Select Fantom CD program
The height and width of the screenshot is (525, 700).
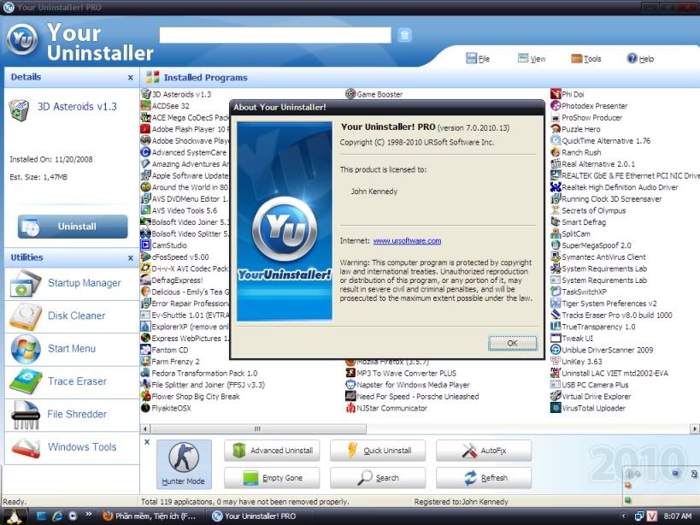[165, 350]
